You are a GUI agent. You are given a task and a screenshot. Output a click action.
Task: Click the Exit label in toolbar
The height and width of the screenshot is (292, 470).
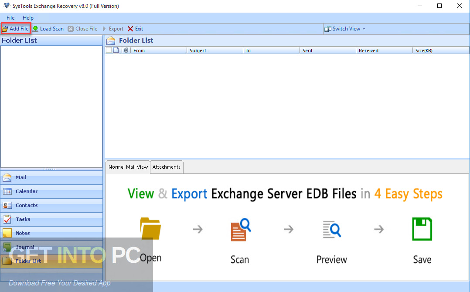[x=139, y=29]
